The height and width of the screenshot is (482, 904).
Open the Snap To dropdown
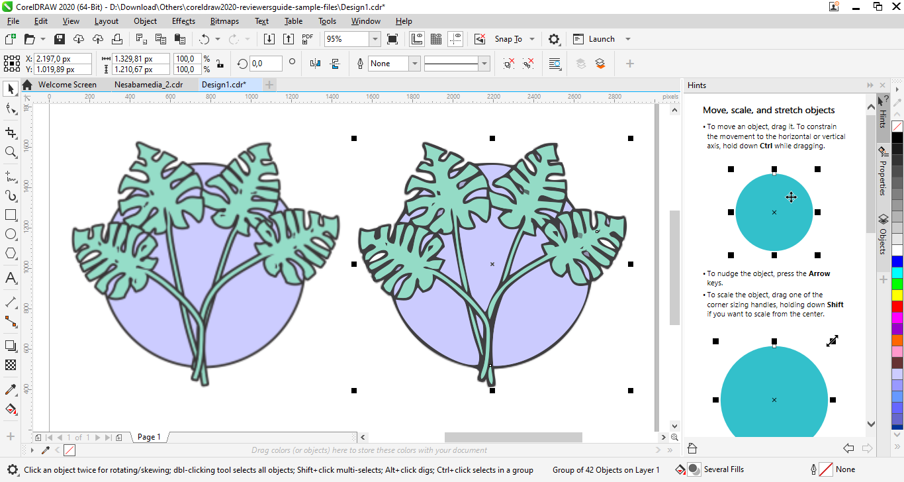(x=531, y=39)
